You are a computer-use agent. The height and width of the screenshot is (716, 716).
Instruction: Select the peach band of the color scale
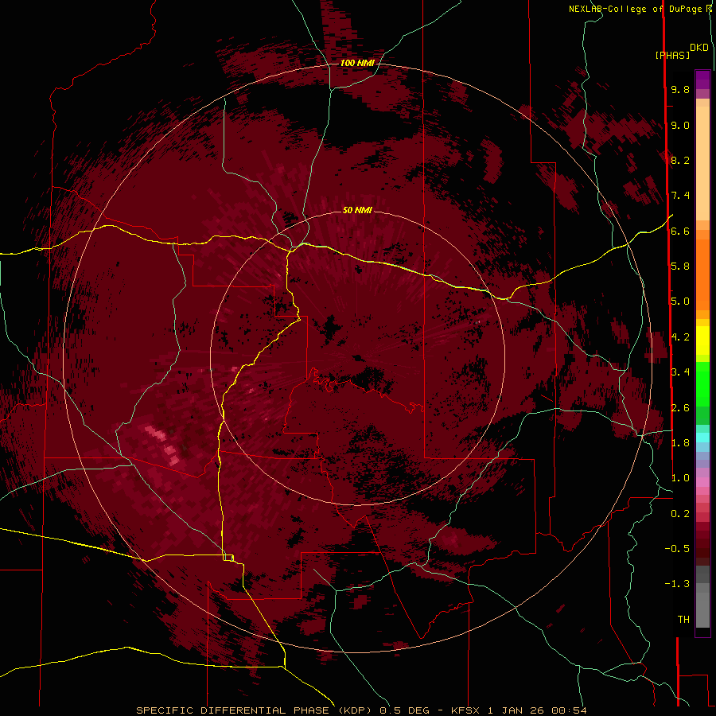[702, 163]
